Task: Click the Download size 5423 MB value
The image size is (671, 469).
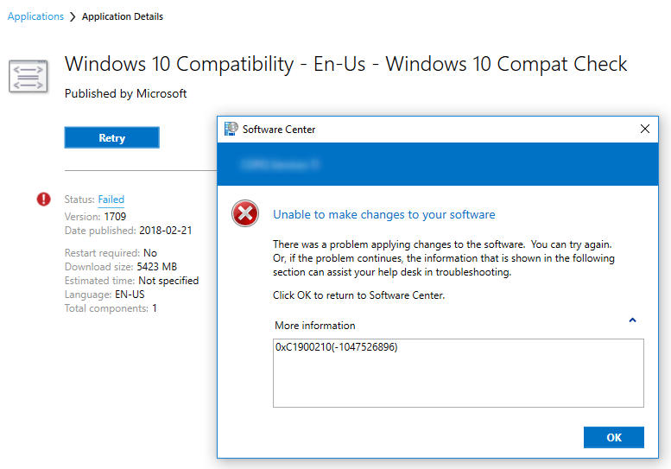Action: 156,267
